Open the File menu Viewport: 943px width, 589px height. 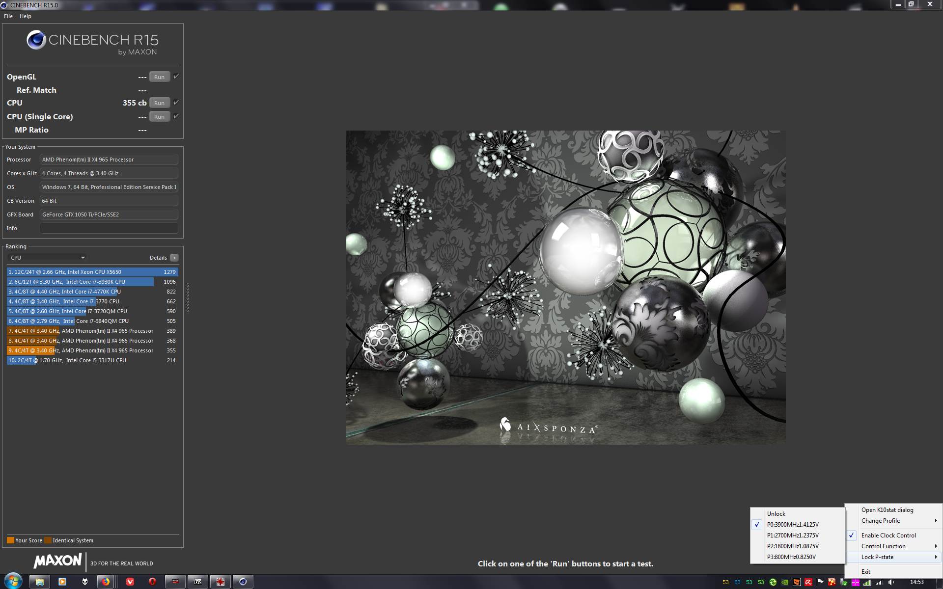pos(8,16)
